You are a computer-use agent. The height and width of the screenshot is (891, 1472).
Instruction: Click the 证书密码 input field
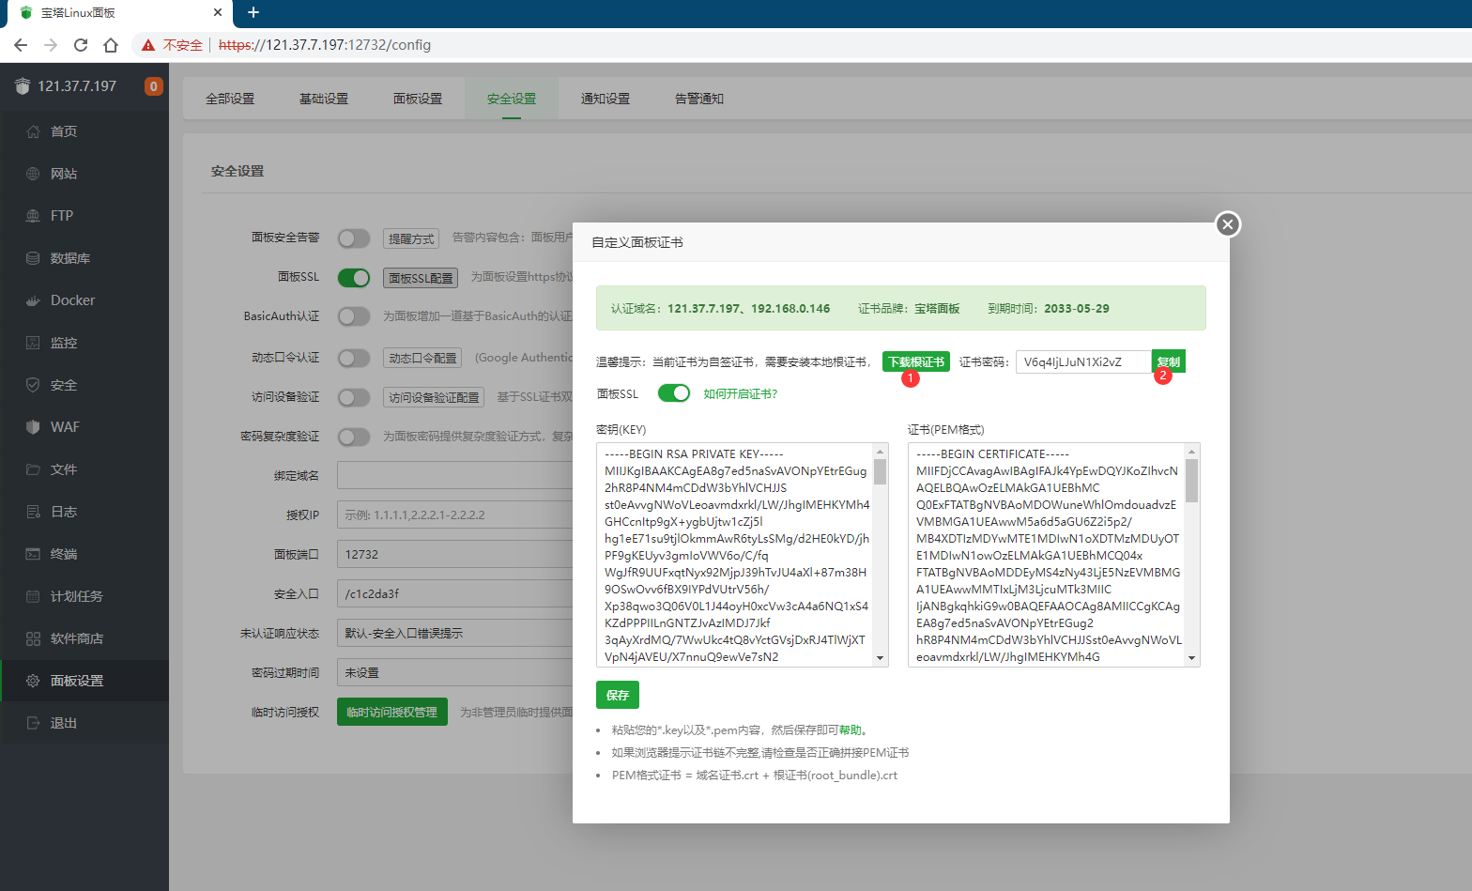(x=1083, y=361)
